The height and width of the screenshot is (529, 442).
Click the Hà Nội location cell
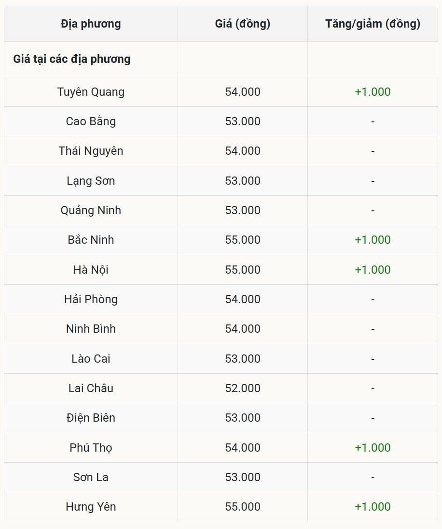(91, 270)
